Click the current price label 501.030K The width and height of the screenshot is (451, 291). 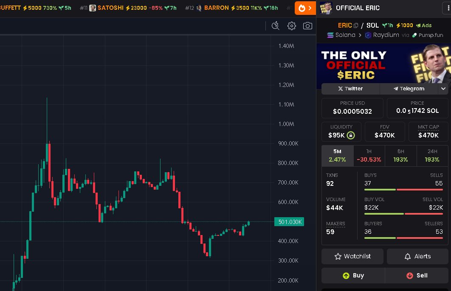[x=289, y=222]
